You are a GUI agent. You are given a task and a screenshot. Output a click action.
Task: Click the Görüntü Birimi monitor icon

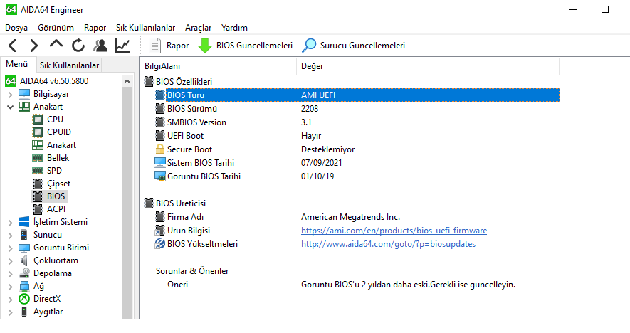[24, 248]
